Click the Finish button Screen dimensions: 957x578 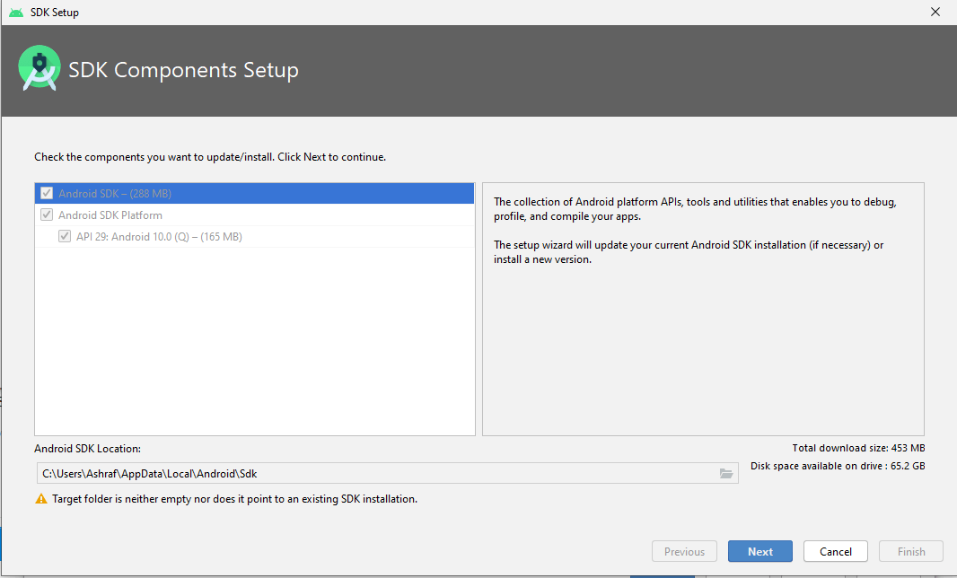pyautogui.click(x=911, y=552)
